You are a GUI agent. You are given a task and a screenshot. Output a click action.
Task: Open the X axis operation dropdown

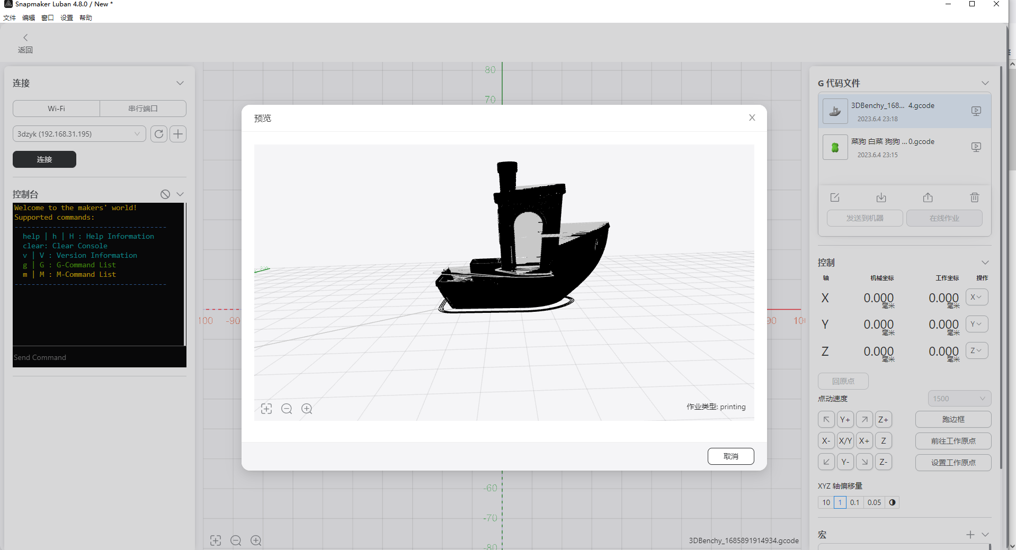point(977,297)
